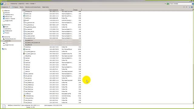This screenshot has width=194, height=109.
Task: Open the view options dropdown arrow
Action: (186, 7)
